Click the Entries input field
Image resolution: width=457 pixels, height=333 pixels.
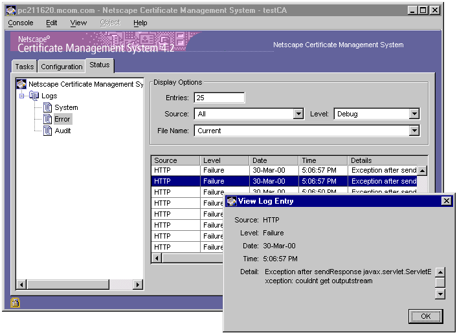pos(219,98)
